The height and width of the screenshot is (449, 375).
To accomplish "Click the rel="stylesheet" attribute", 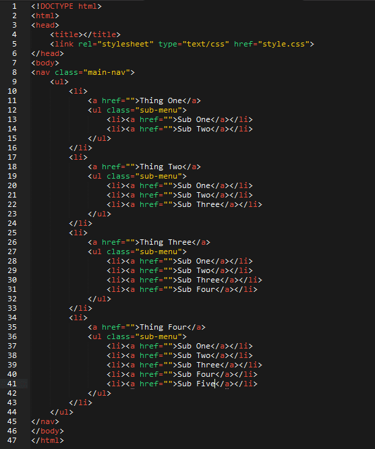I will tap(116, 44).
